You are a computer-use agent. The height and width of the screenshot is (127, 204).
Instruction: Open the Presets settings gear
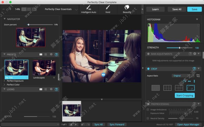(x=51, y=54)
